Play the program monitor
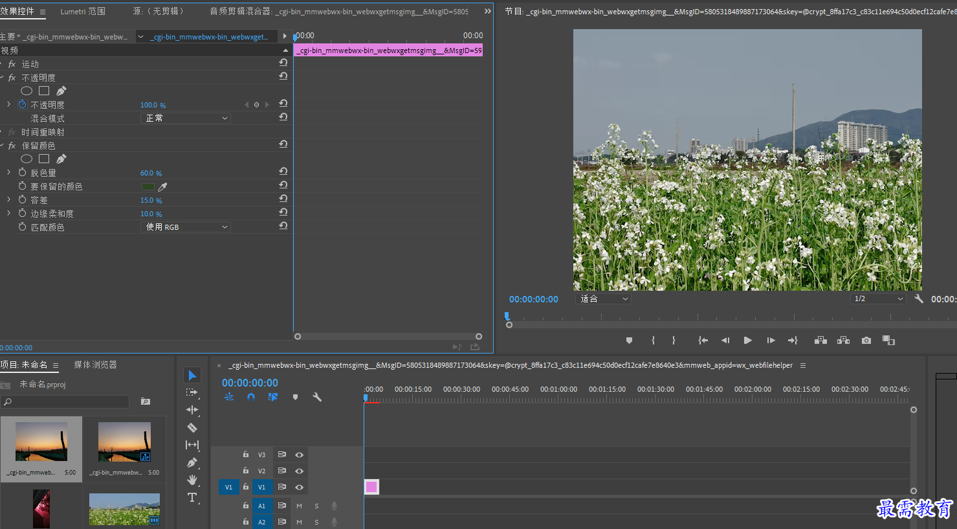The width and height of the screenshot is (957, 529). coord(748,341)
